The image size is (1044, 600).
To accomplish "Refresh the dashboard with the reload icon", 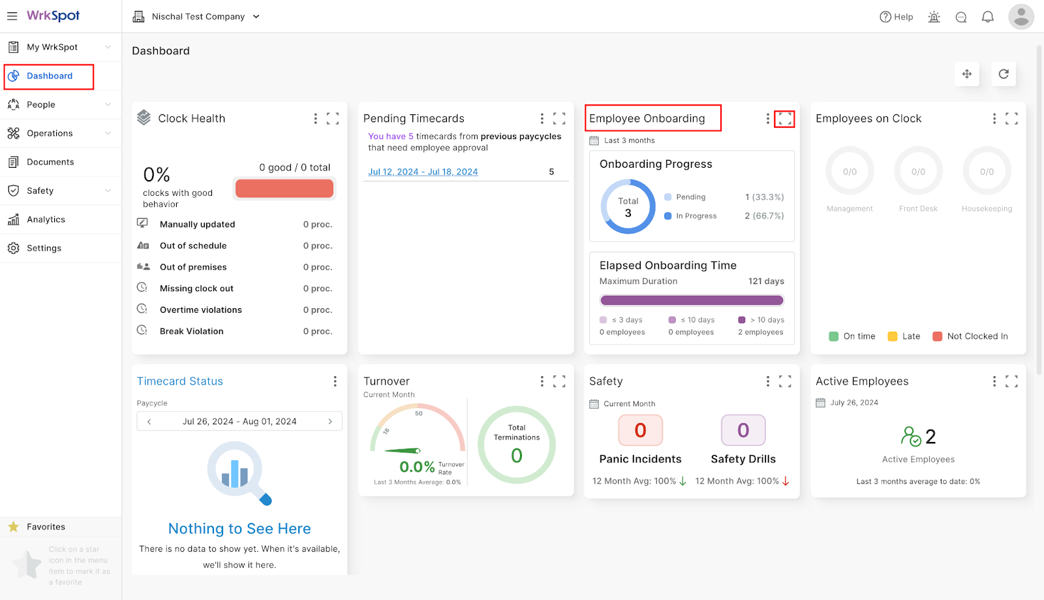I will coord(1004,74).
